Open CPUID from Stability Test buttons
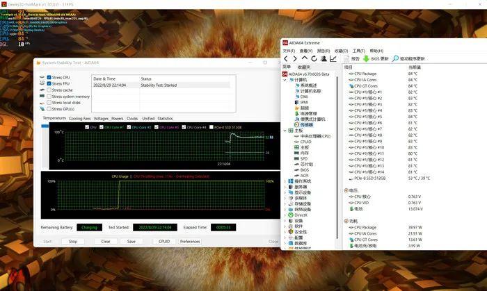The image size is (487, 291). pos(164,242)
